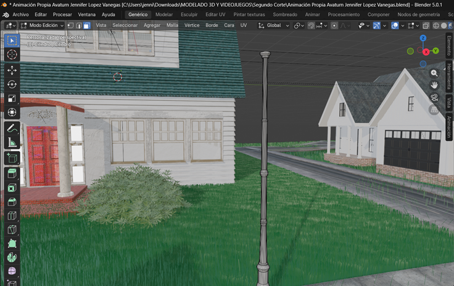Activate the Move tool
454x286 pixels.
pos(12,70)
